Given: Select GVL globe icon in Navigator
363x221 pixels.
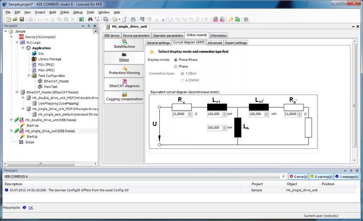Looking at the screenshot, I should [34, 53].
